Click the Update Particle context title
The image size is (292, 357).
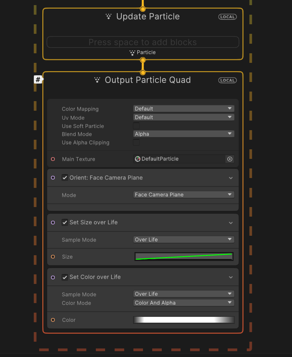[x=148, y=17]
